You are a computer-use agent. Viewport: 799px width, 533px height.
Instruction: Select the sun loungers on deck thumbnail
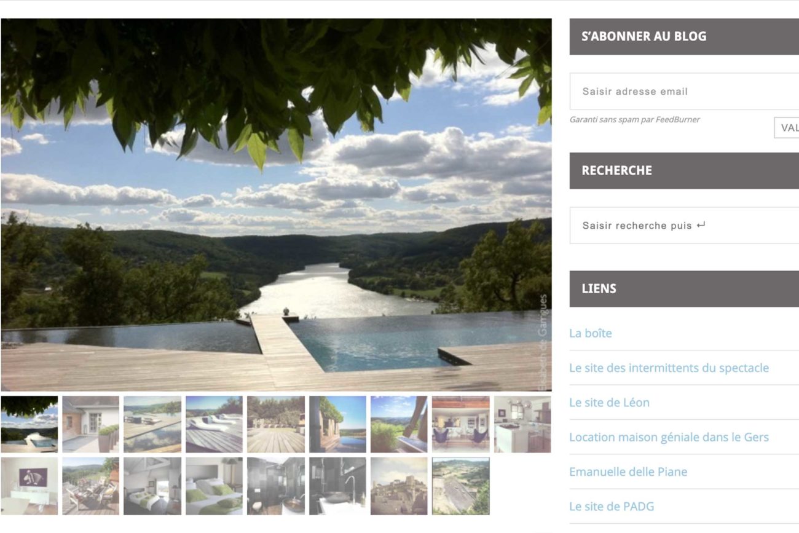point(214,424)
